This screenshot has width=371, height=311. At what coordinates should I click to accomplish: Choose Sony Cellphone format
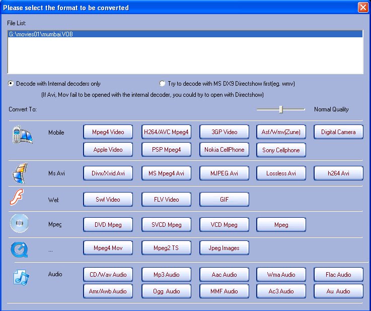coord(281,150)
